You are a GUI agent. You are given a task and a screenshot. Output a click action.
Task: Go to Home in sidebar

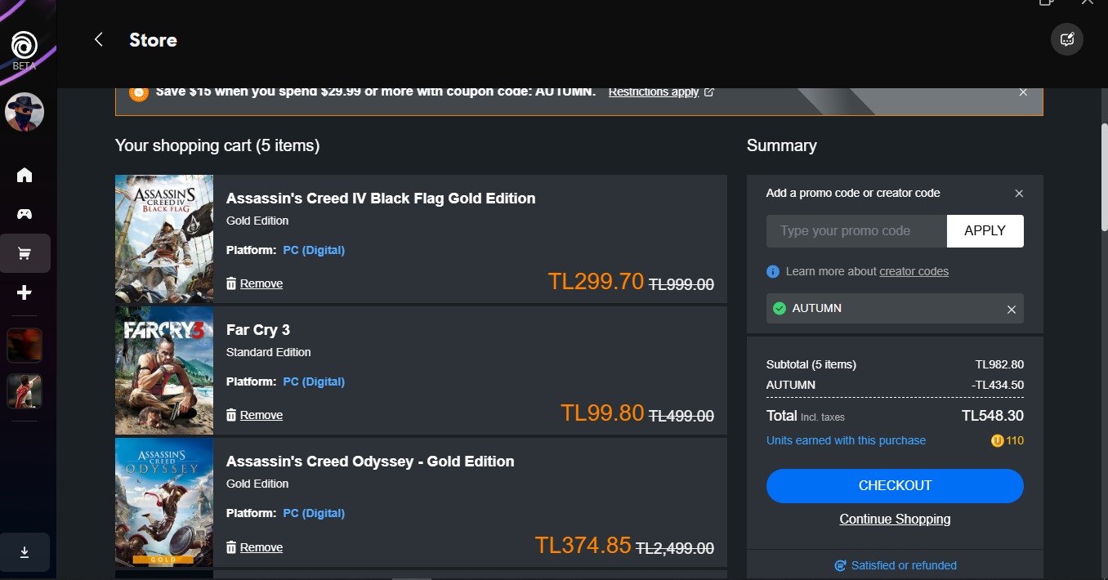25,175
